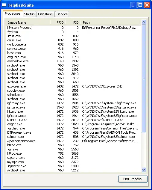Select igfxpers.exe process

[73, 116]
